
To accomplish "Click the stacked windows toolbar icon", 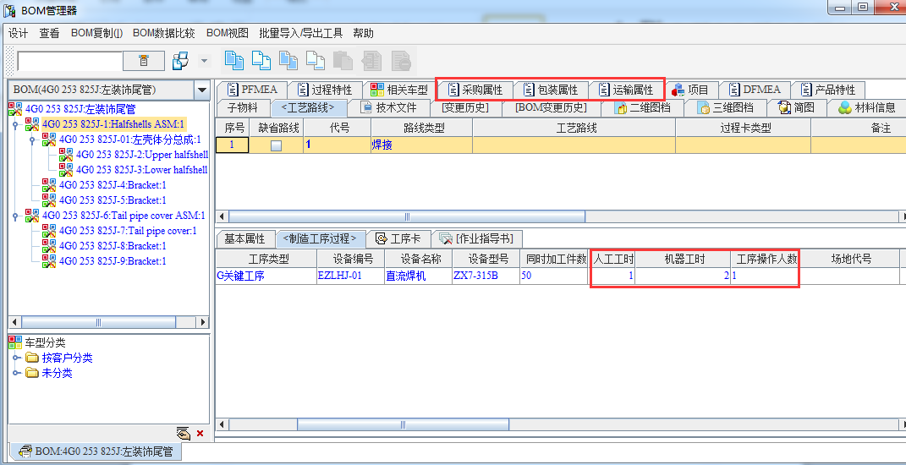I will point(181,61).
